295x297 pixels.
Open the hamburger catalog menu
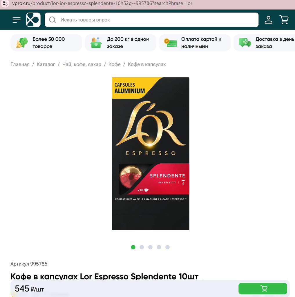[17, 20]
